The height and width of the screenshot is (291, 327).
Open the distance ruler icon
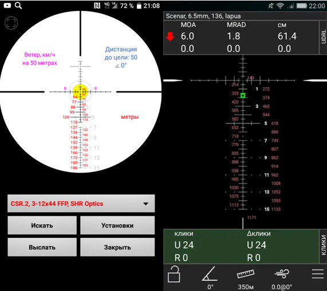(246, 274)
